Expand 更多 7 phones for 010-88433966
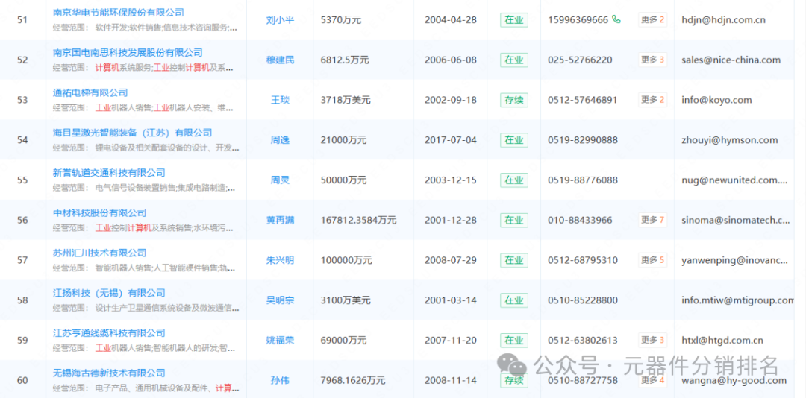This screenshot has height=398, width=806. click(x=653, y=220)
